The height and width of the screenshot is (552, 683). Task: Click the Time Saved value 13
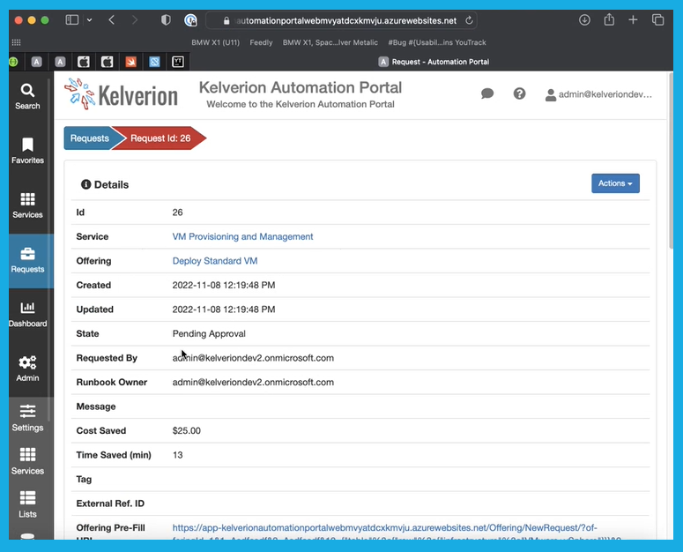[178, 455]
